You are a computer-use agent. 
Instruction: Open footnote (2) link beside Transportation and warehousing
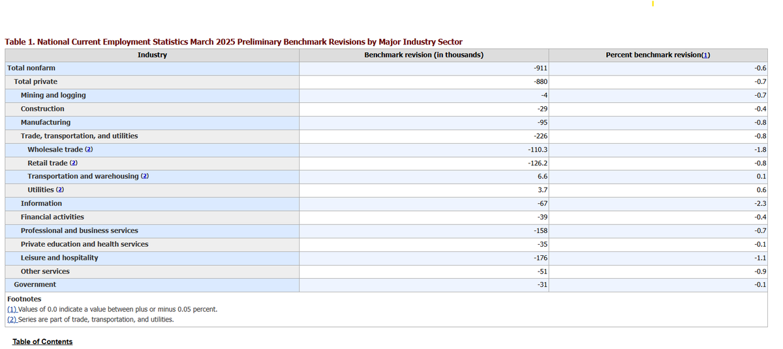[x=145, y=176]
